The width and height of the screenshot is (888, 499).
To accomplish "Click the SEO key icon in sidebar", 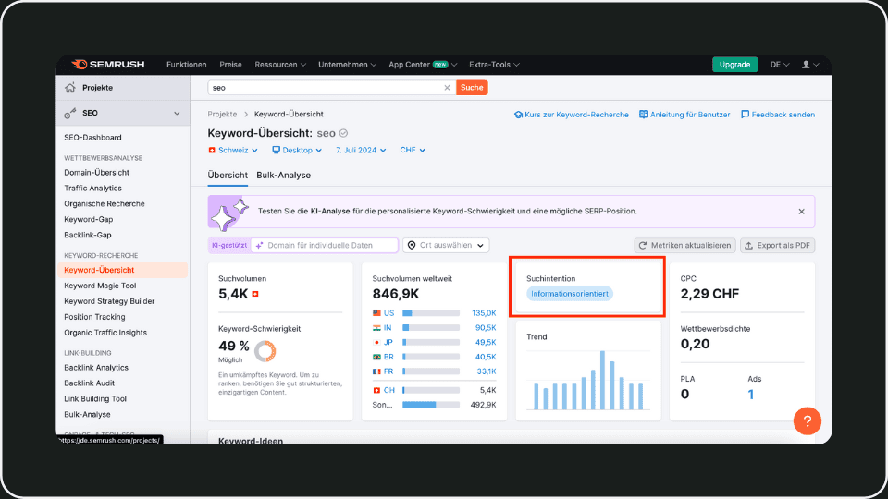I will click(x=70, y=113).
